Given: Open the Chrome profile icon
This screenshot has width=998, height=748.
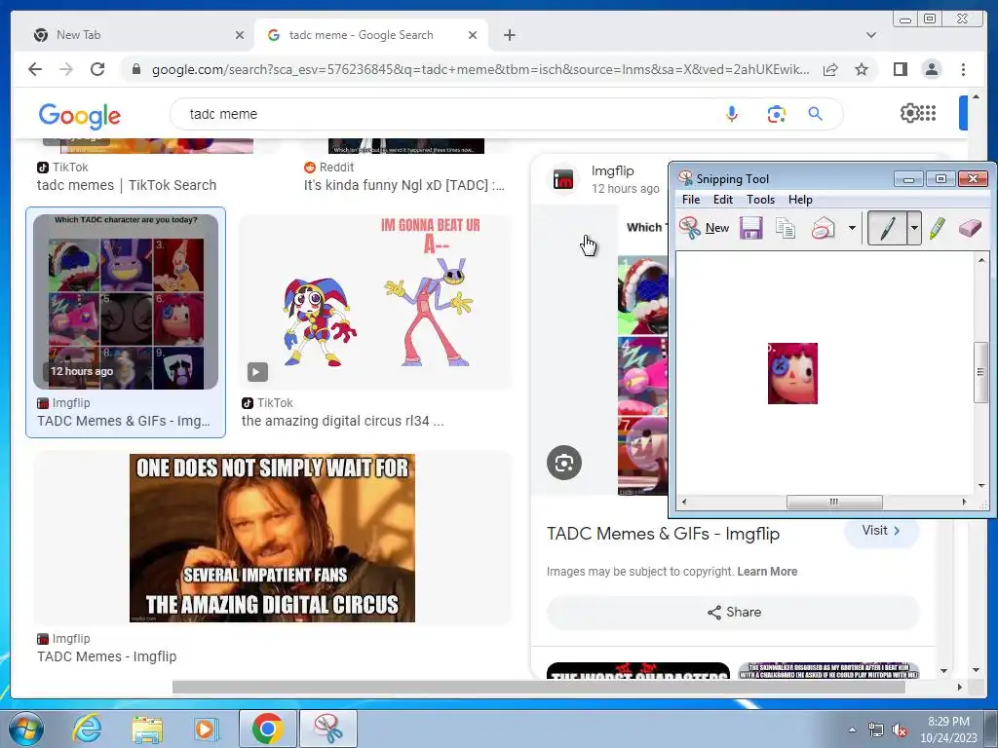Looking at the screenshot, I should click(931, 69).
